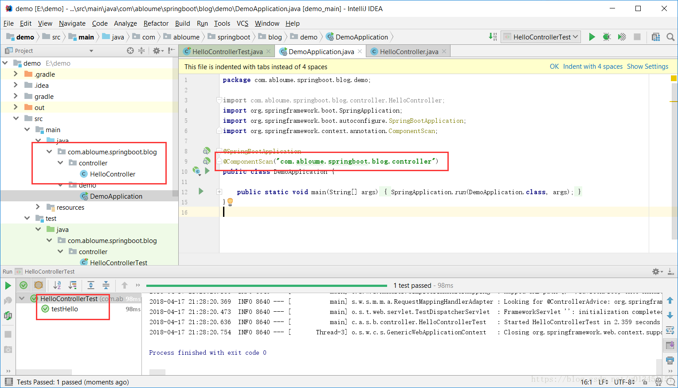This screenshot has height=388, width=678.
Task: Run HelloControllerTest with the green Run button
Action: (592, 37)
